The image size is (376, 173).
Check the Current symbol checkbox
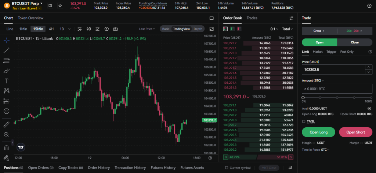pyautogui.click(x=226, y=168)
